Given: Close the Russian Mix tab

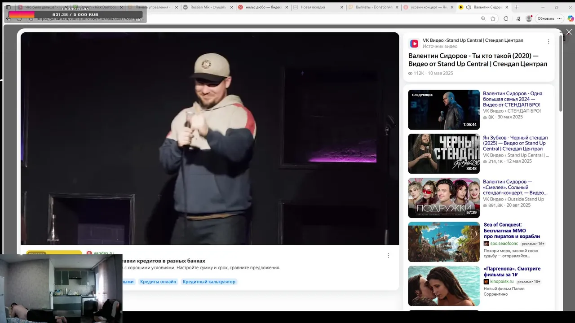Looking at the screenshot, I should coord(231,7).
